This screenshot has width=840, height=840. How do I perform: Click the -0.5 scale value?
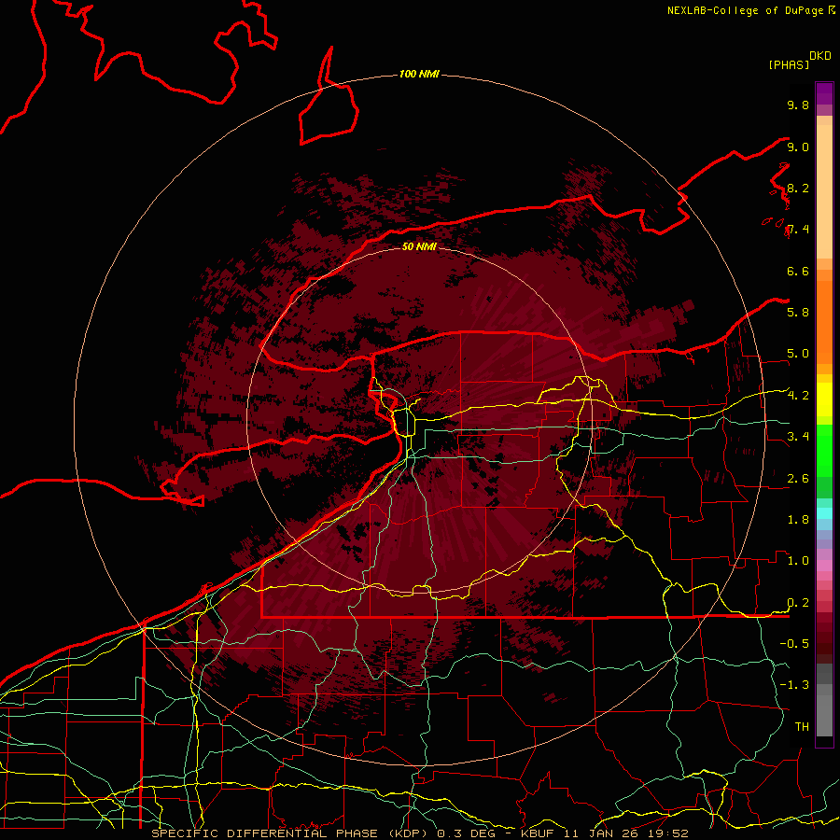[x=794, y=644]
